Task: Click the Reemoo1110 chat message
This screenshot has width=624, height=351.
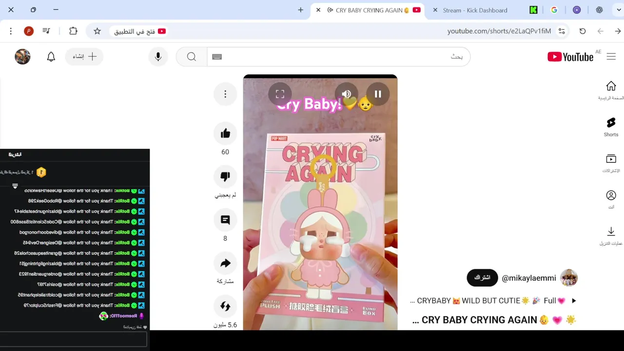Action: [120, 316]
